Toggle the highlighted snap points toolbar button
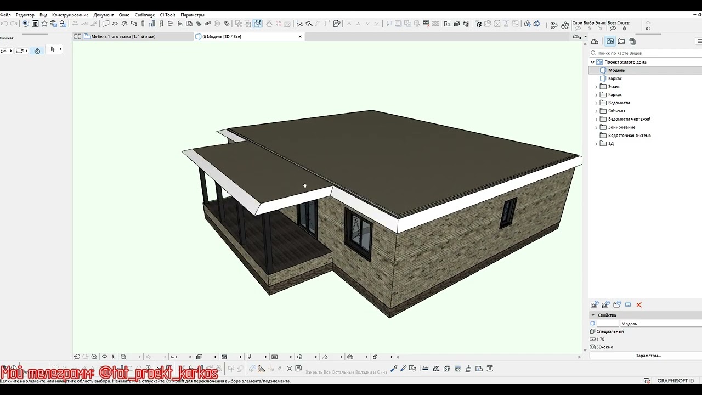The image size is (702, 395). point(258,24)
